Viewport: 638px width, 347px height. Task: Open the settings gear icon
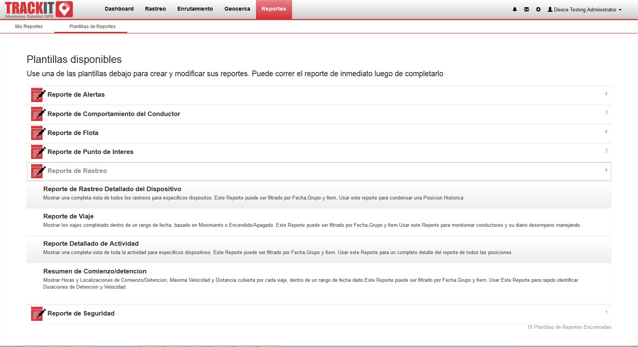click(538, 9)
